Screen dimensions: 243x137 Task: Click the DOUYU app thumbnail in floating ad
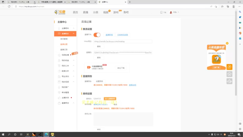(x=216, y=59)
